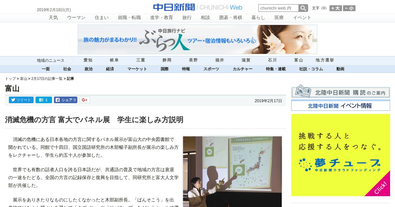Share article via Twitter ツイート button
The height and width of the screenshot is (207, 395).
point(21,100)
